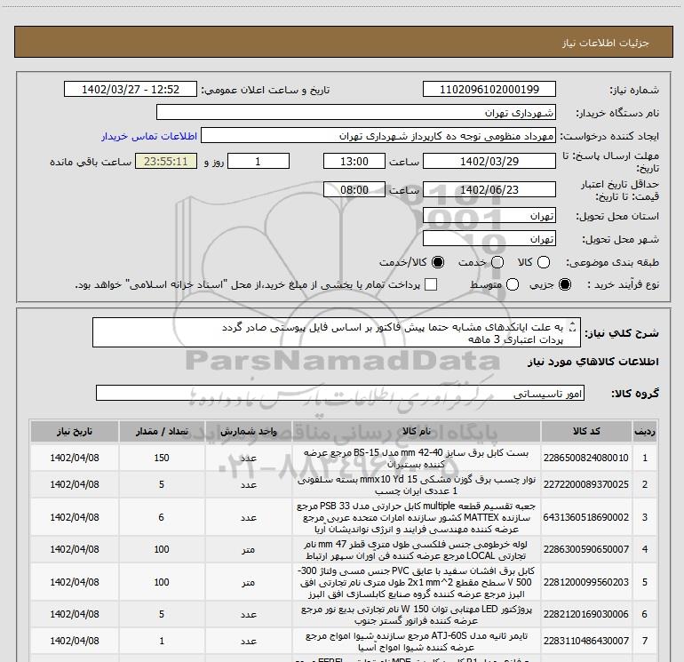Open the buyer contact information link

[x=149, y=137]
